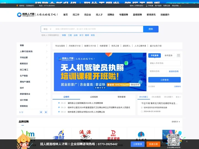Open notice 灌阳县公立医院集团2024年人才招聘简章
This screenshot has width=199, height=149.
tap(85, 103)
